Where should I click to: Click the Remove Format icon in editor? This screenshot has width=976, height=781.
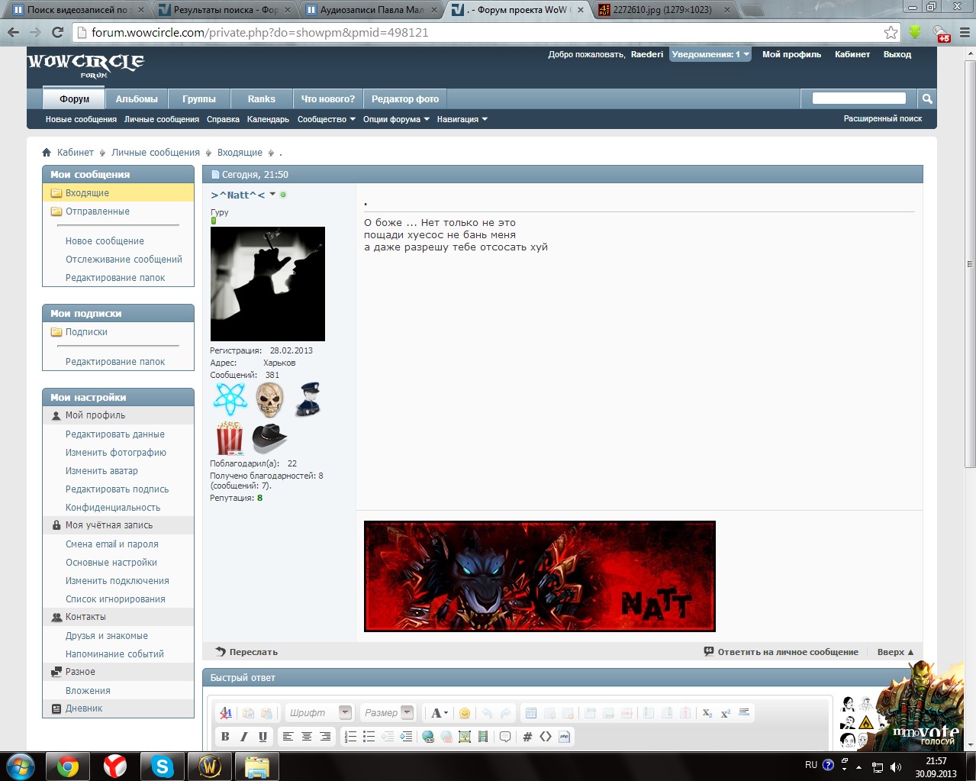coord(226,713)
